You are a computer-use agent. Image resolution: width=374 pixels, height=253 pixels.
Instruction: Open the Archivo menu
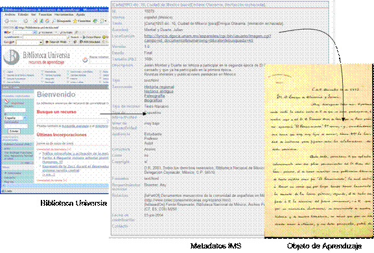(x=10, y=14)
